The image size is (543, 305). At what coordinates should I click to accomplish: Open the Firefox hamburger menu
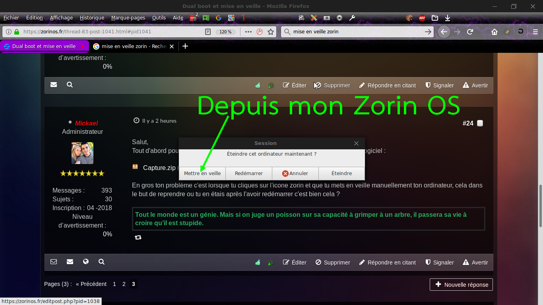tap(535, 32)
